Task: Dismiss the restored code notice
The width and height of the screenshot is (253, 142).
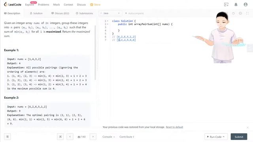Action: click(247, 127)
